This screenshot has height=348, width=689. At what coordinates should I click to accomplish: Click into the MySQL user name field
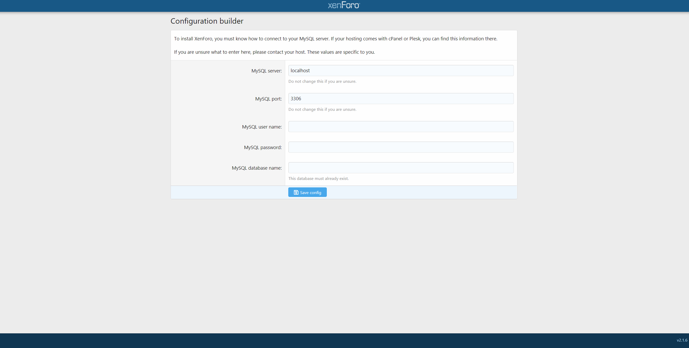[x=401, y=127]
